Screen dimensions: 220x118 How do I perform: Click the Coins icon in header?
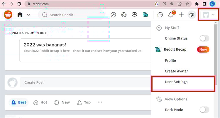[x=124, y=15]
